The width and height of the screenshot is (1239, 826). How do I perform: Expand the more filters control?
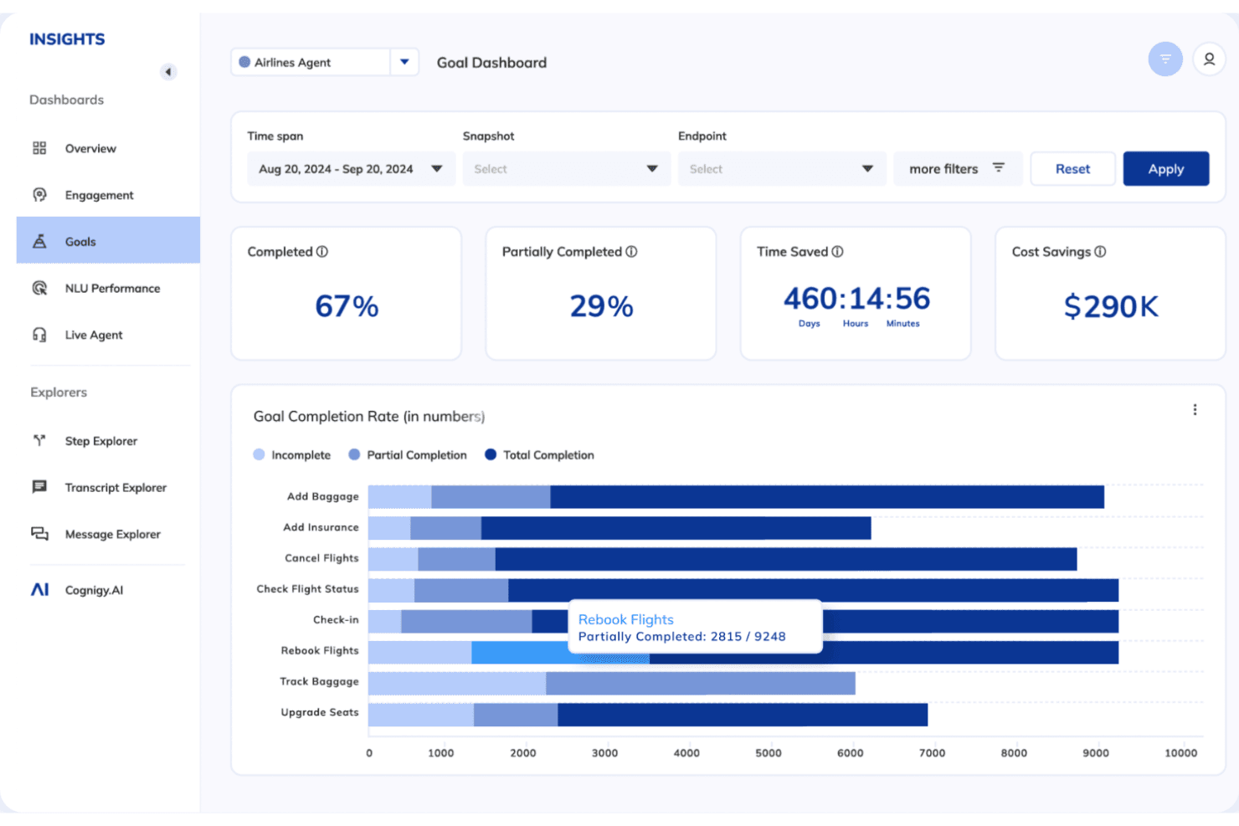[x=958, y=169]
